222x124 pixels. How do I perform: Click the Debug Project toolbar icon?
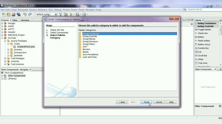78,14
